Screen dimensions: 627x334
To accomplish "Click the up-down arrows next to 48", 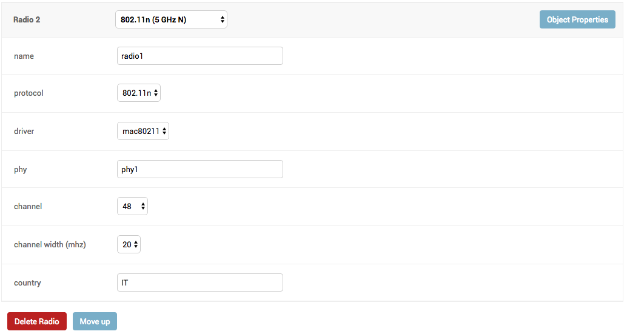I will [x=142, y=207].
